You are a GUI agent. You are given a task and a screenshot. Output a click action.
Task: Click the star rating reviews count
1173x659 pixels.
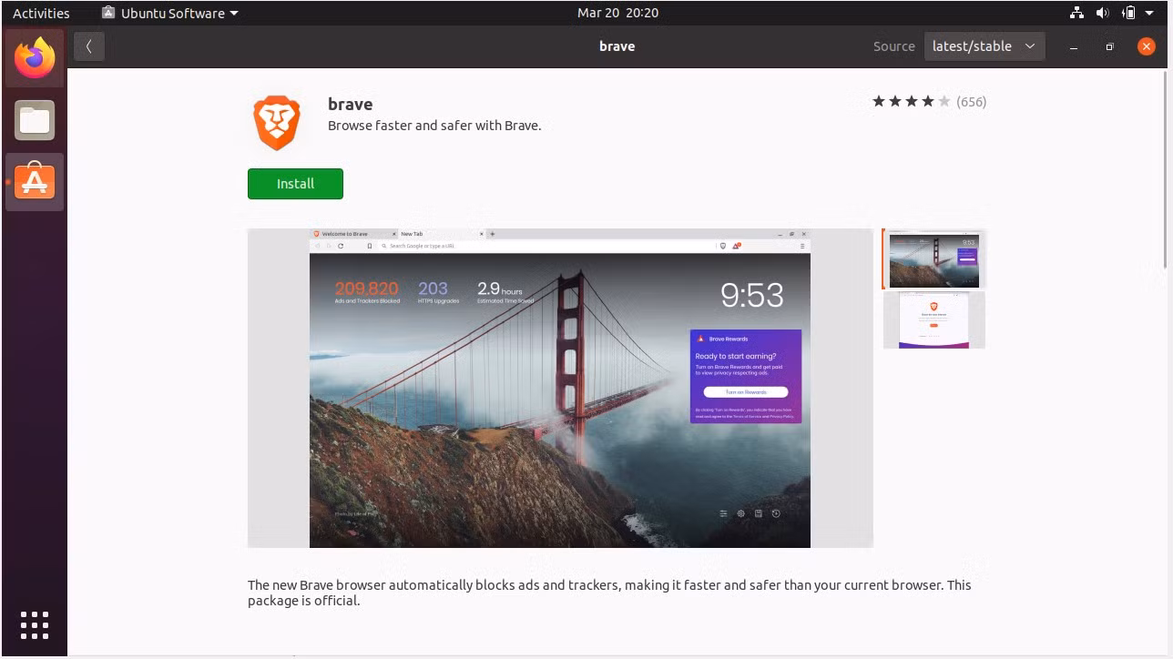click(972, 102)
